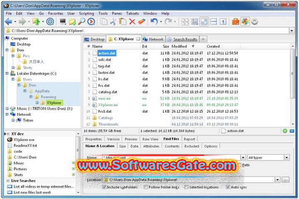The image size is (299, 199).
Task: Go up one folder level
Action: [36, 22]
